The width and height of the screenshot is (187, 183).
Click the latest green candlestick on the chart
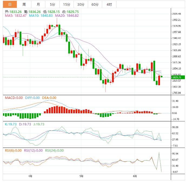point(162,76)
